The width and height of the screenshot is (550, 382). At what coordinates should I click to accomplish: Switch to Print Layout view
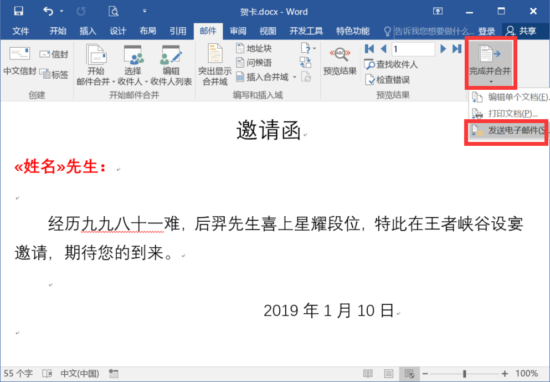[x=388, y=373]
